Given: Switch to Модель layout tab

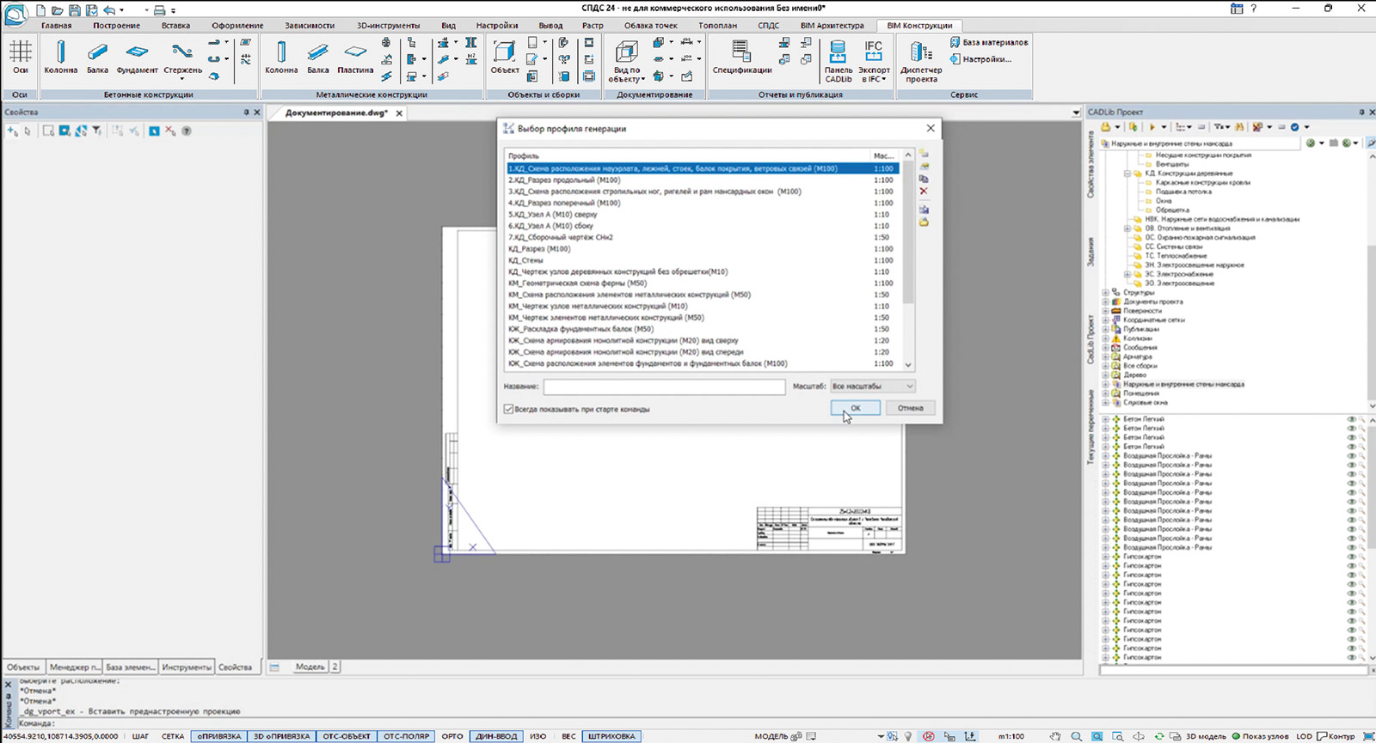Looking at the screenshot, I should (x=310, y=667).
